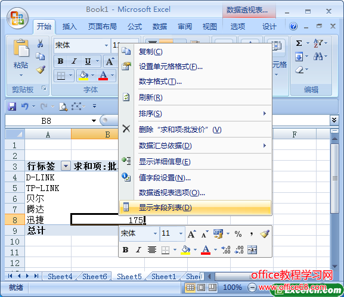Toggle Underline in the ribbon font group
The width and height of the screenshot is (344, 297).
(88, 61)
